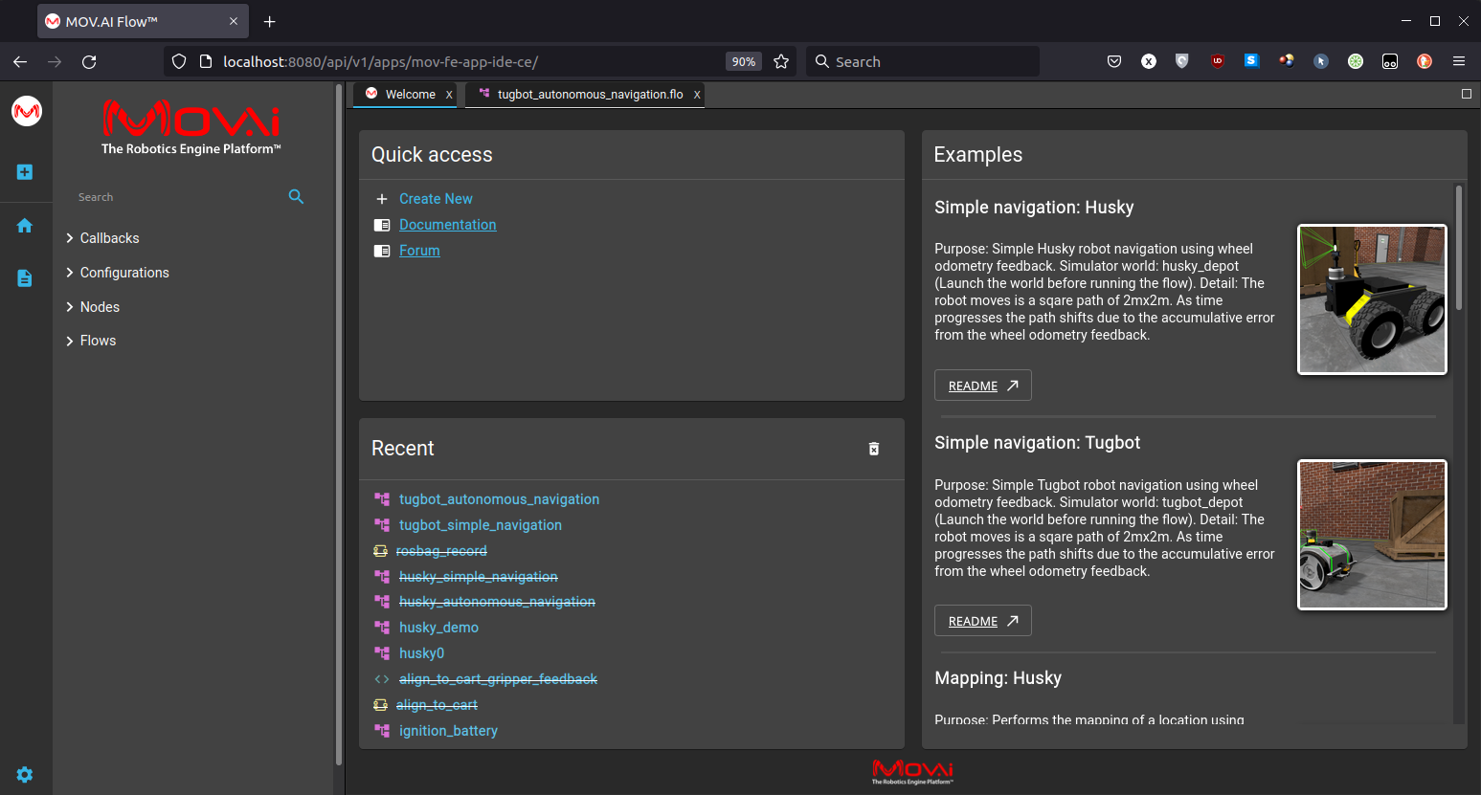Image resolution: width=1481 pixels, height=795 pixels.
Task: Click the maximize panel icon beside tabs
Action: [1466, 94]
